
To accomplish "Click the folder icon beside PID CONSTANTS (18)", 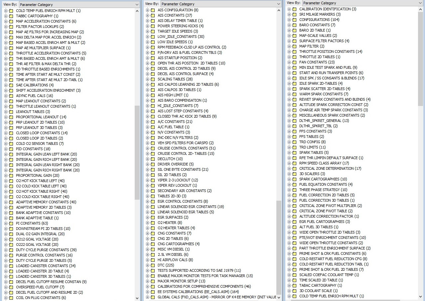I will click(11, 149).
